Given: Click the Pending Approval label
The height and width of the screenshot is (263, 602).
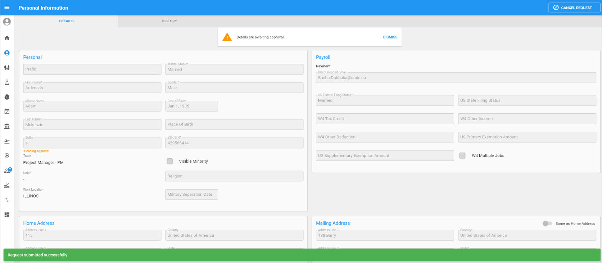Looking at the screenshot, I should [x=36, y=151].
